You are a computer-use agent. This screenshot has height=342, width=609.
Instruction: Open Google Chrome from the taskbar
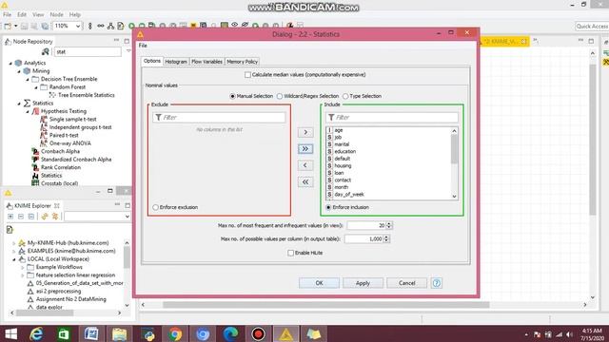coord(175,333)
